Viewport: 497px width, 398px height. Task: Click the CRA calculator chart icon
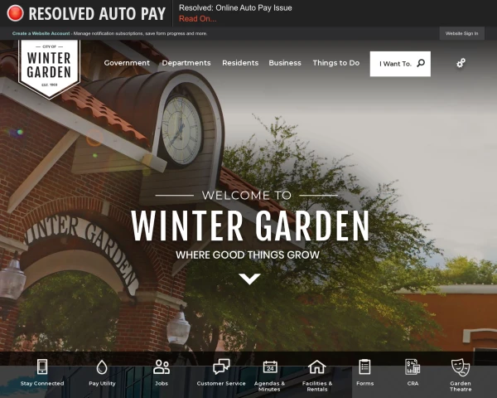click(x=413, y=366)
